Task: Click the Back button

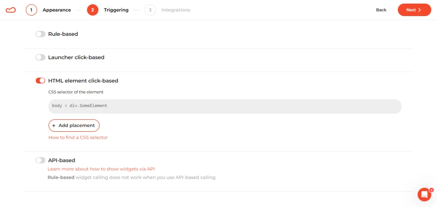Action: tap(381, 10)
